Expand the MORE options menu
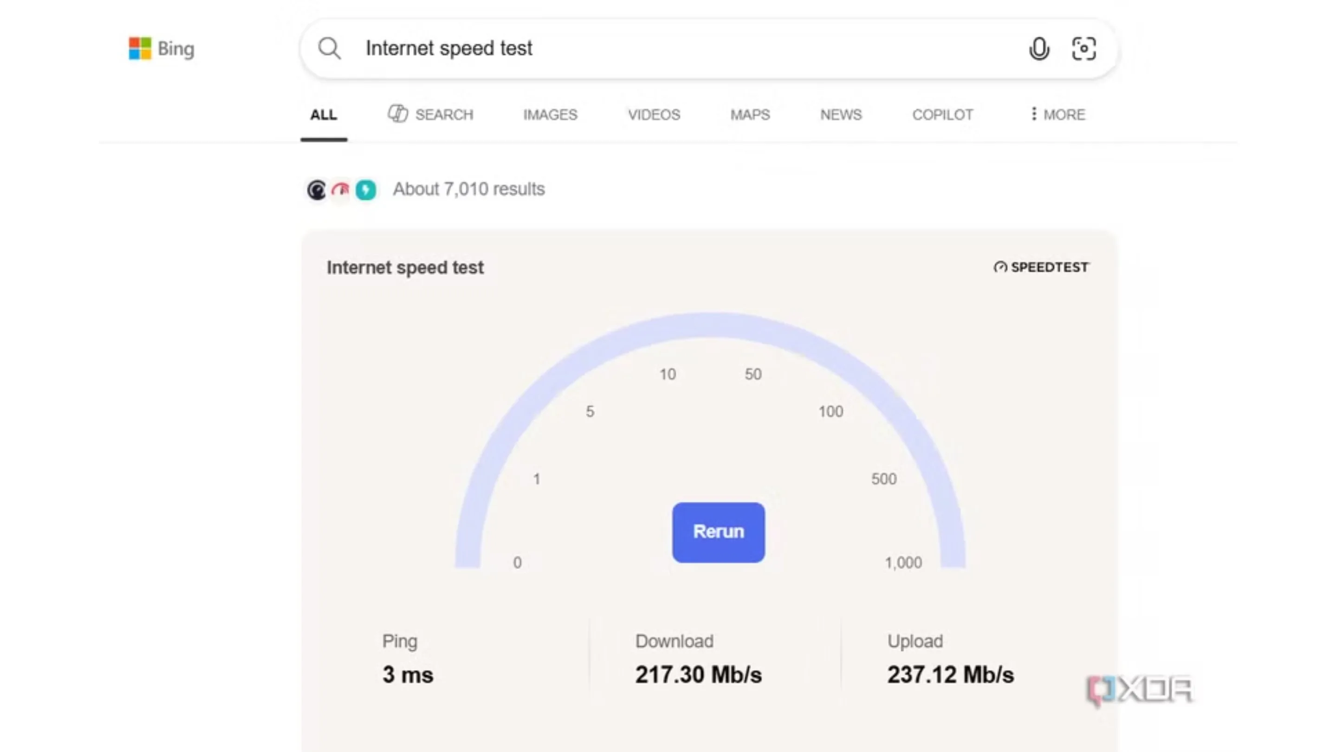 pos(1058,115)
